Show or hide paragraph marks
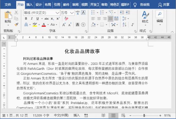176x119 pixels. [x=133, y=24]
